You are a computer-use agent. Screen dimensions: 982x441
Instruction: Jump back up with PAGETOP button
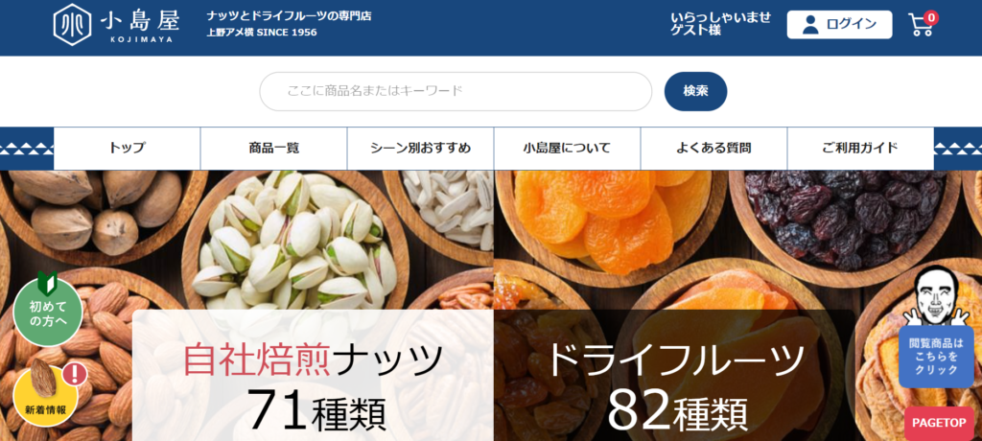coord(939,424)
